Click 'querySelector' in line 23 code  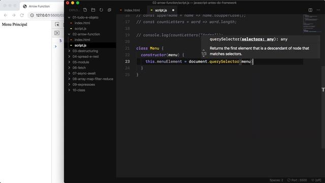pos(224,62)
